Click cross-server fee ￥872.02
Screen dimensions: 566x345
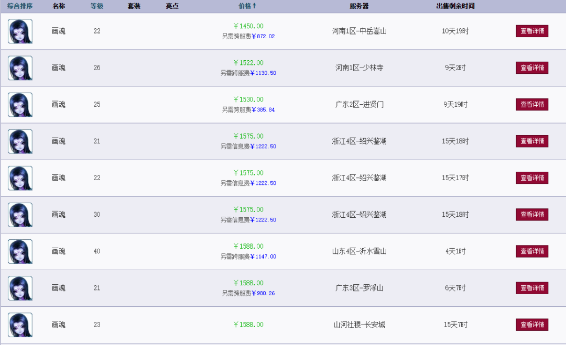263,37
